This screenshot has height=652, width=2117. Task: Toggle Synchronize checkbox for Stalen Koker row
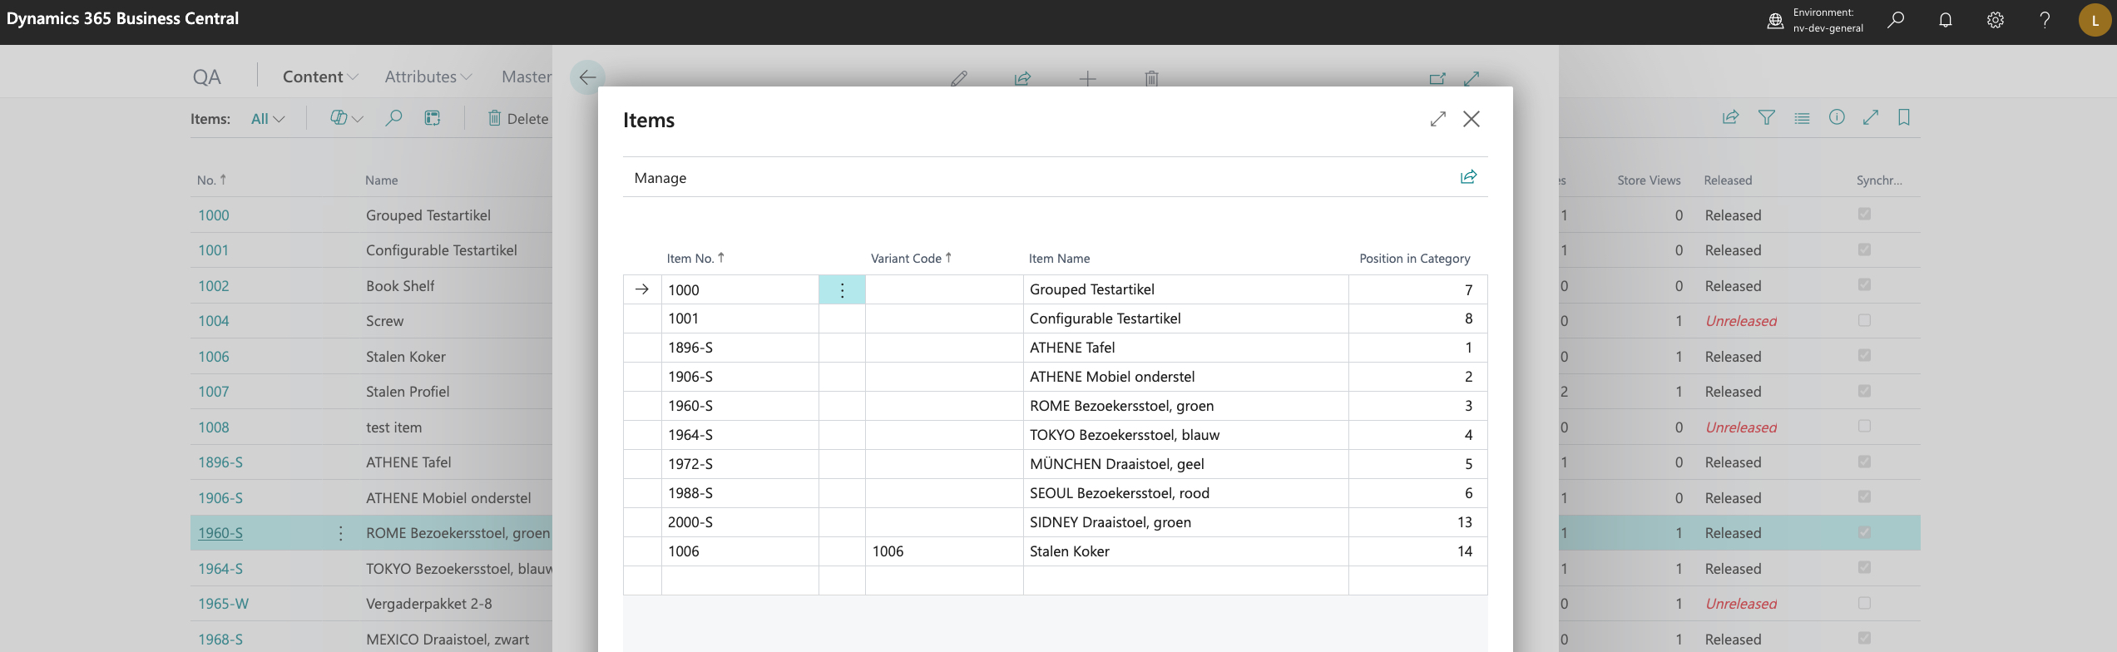click(x=1865, y=355)
